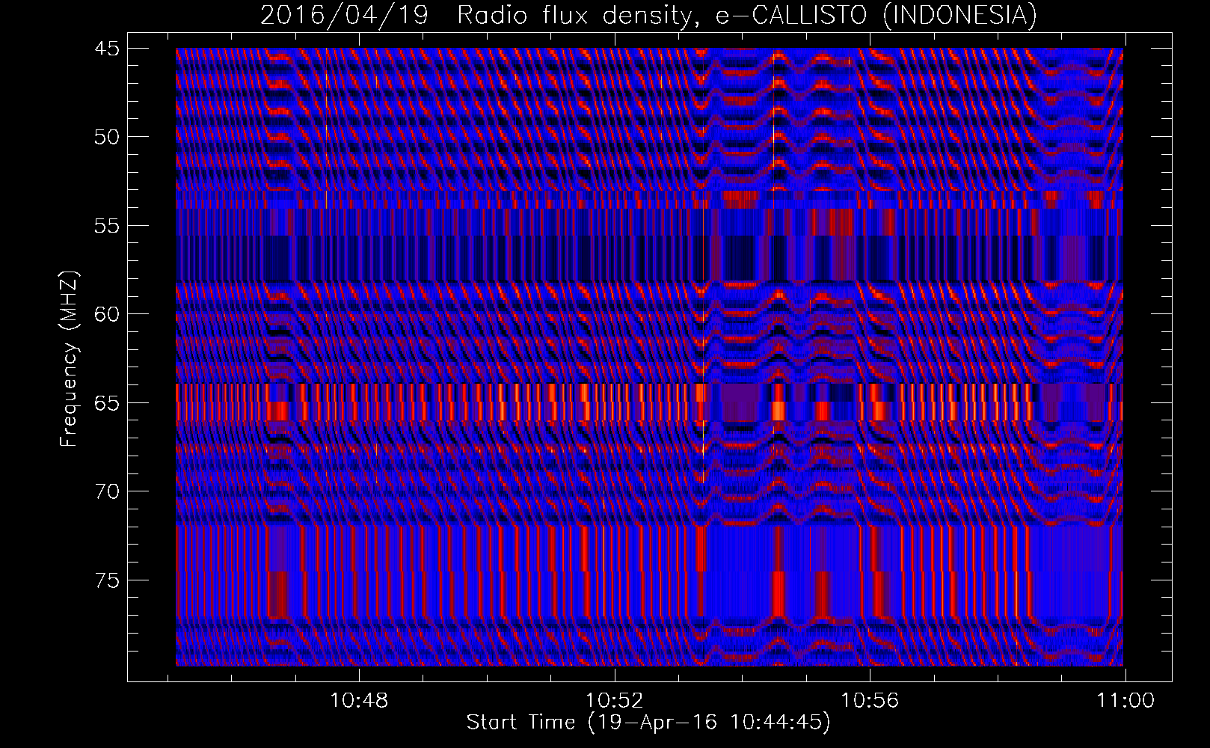Click the 75 MHz frequency tick label
1210x748 pixels.
click(105, 580)
